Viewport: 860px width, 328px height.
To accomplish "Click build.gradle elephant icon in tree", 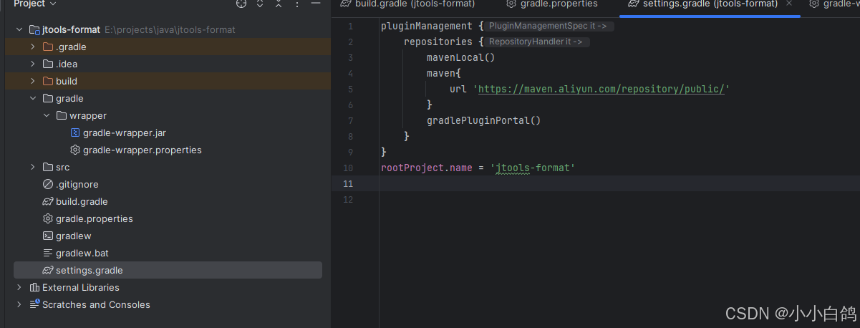I will pyautogui.click(x=48, y=202).
